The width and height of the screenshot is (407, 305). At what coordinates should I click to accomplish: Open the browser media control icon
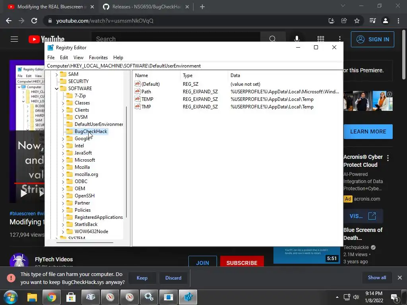coord(373,21)
